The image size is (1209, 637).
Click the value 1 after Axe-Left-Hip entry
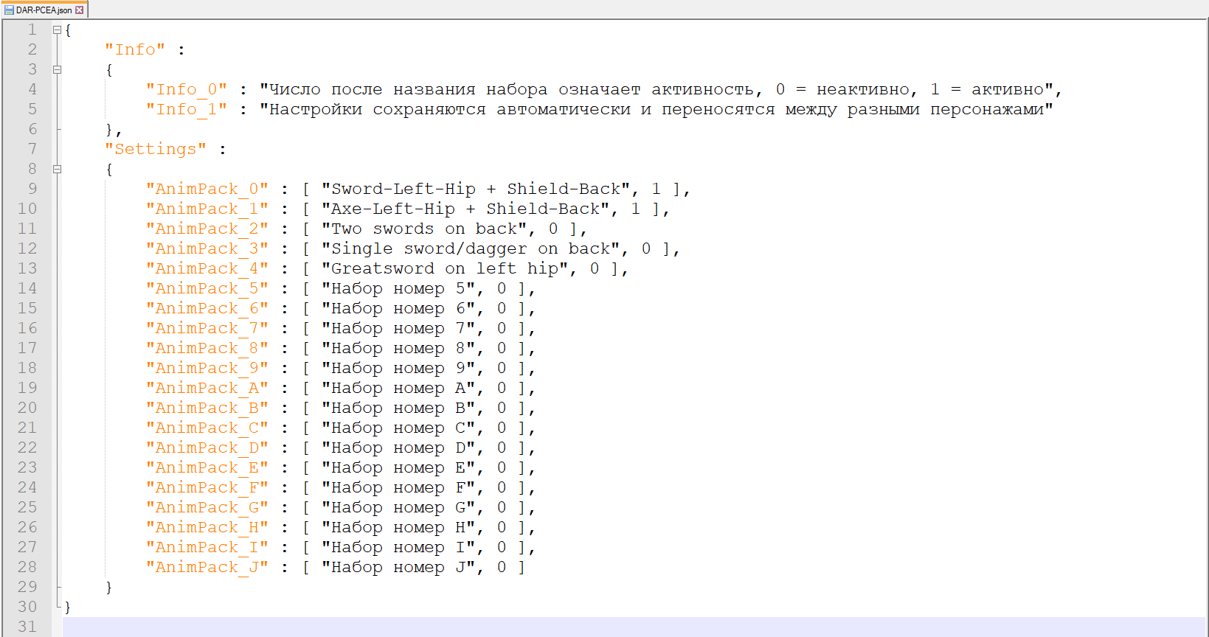635,209
